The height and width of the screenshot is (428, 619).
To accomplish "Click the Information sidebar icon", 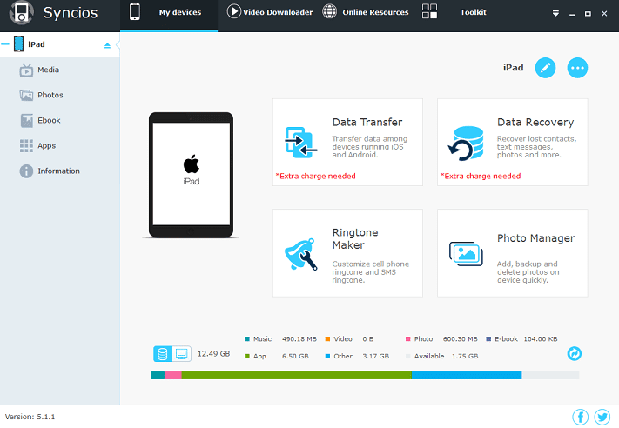I will [x=26, y=171].
